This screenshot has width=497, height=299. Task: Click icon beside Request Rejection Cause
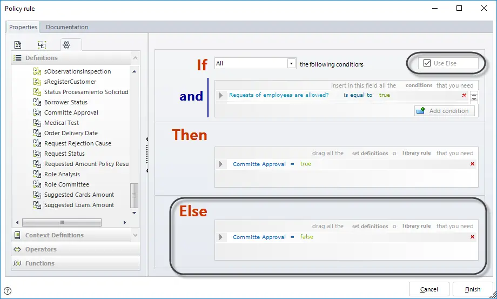pyautogui.click(x=37, y=143)
